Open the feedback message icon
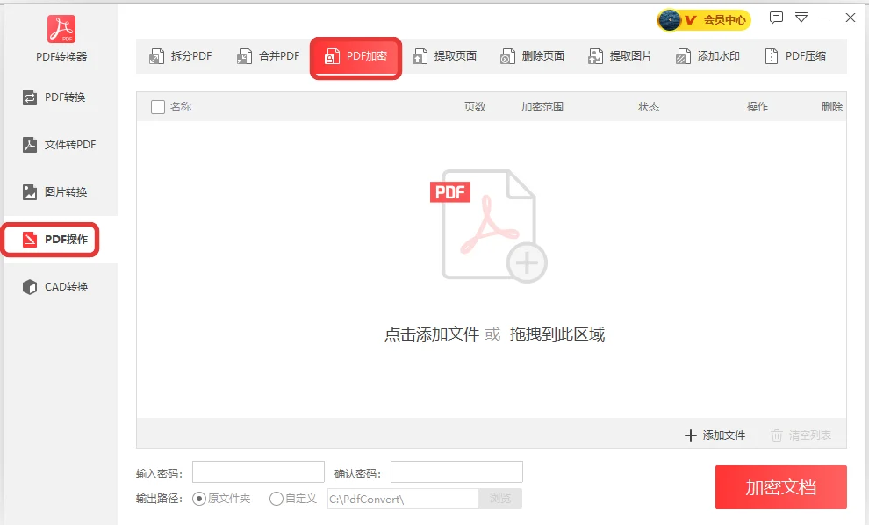The image size is (869, 525). (776, 18)
